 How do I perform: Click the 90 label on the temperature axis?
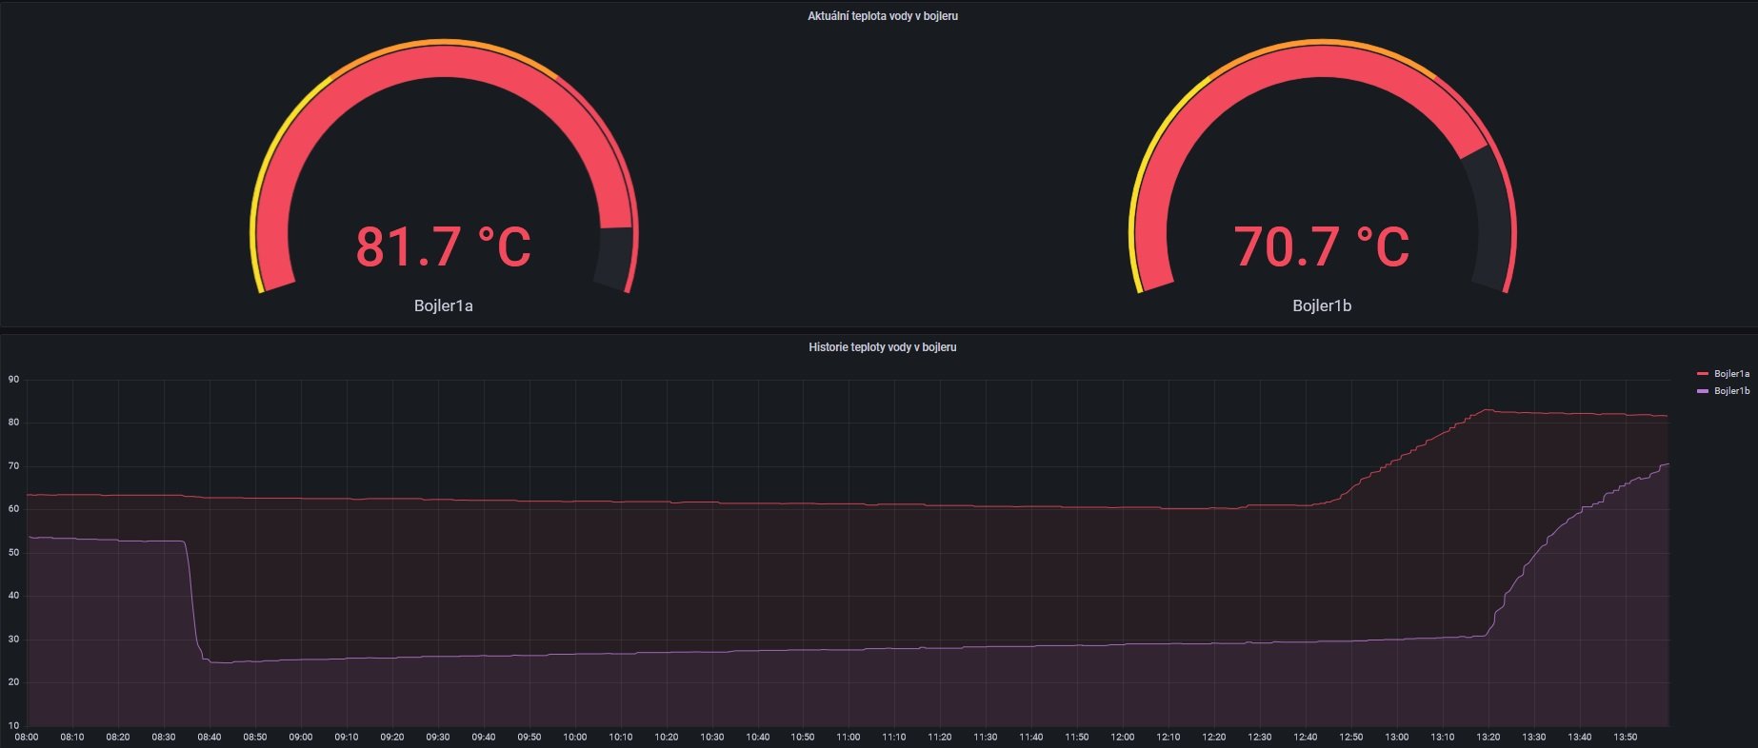click(x=13, y=380)
